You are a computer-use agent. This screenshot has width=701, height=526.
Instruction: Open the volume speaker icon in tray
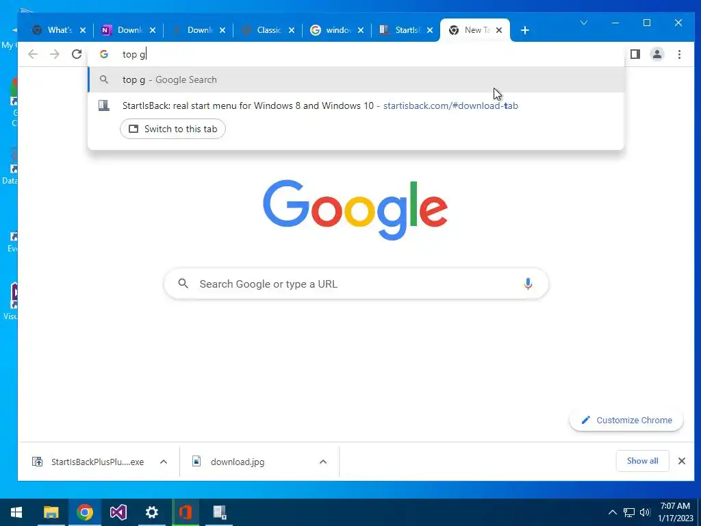[645, 512]
